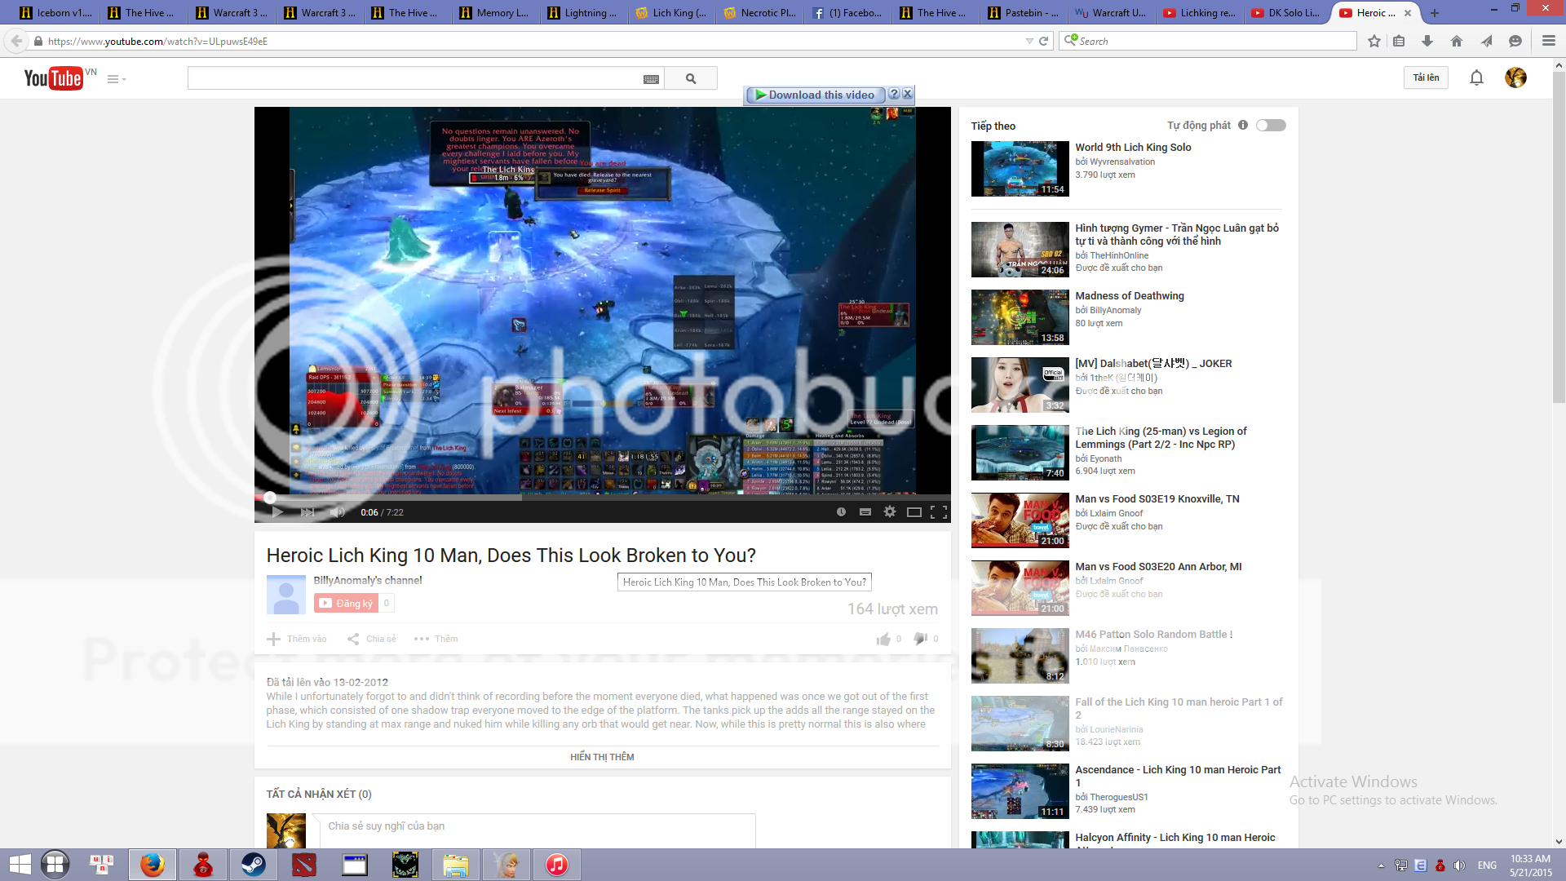The height and width of the screenshot is (881, 1566).
Task: Seek on the video progress bar
Action: pyautogui.click(x=602, y=497)
